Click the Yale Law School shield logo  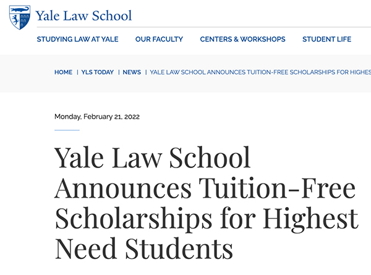coord(20,17)
